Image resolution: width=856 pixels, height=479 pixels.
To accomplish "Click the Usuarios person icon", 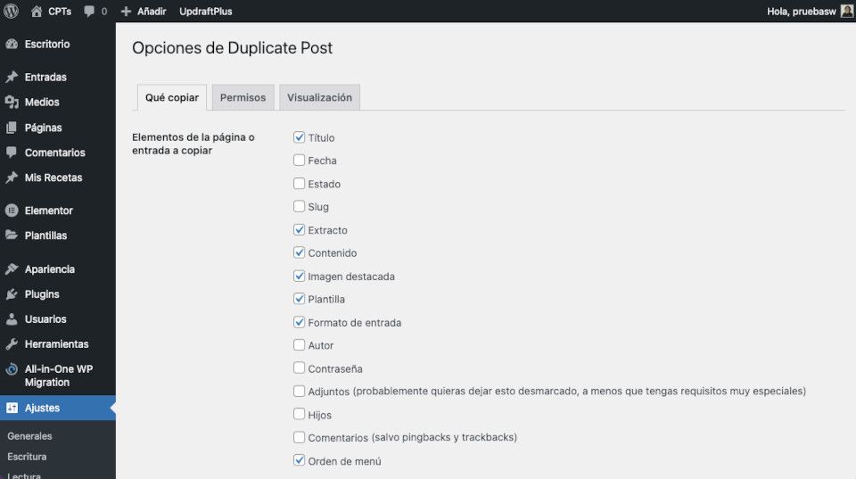I will pos(12,319).
